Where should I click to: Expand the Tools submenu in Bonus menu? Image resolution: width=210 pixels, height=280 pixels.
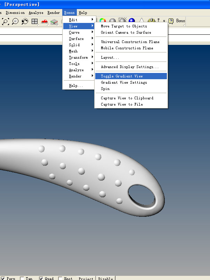coord(79,64)
